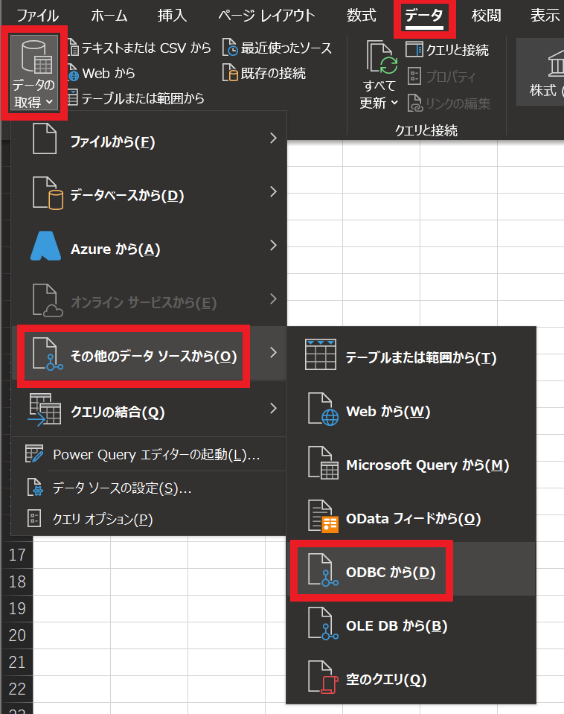The height and width of the screenshot is (714, 564).
Task: Click テキストまたは CSV から icon
Action: click(73, 48)
